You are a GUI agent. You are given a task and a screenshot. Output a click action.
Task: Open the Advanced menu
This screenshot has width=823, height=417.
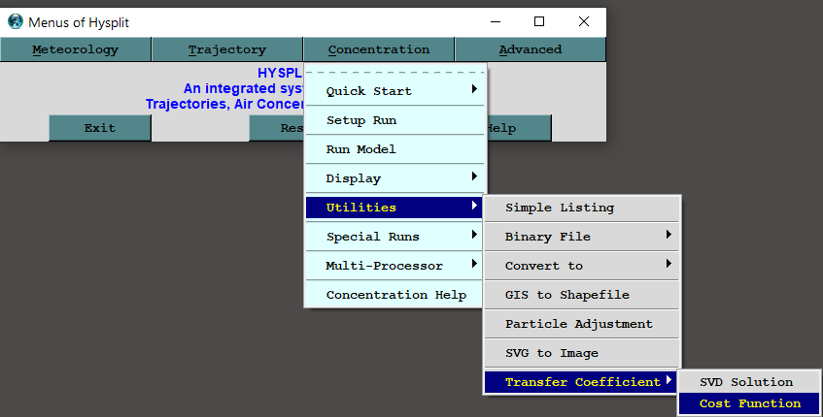[x=530, y=49]
